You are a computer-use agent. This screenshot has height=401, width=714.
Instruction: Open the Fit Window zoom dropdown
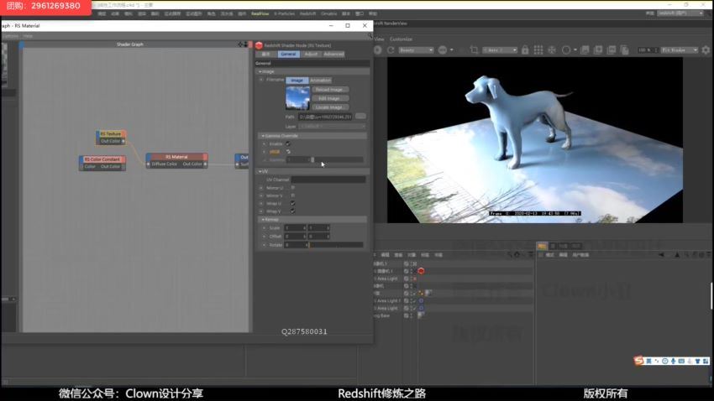coord(680,50)
